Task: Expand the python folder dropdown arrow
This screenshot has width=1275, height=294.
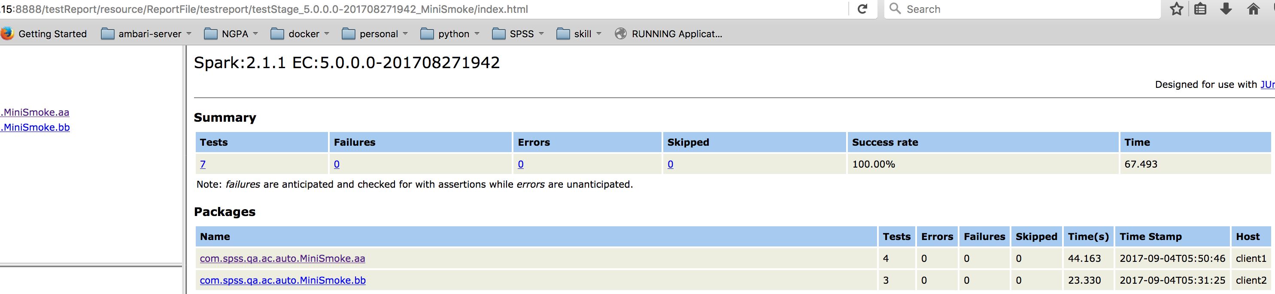Action: click(477, 33)
